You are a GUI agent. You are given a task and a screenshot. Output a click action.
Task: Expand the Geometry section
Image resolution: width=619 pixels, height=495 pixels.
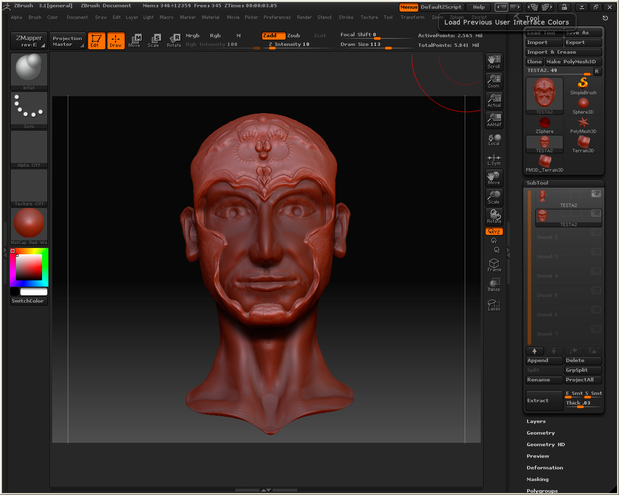[541, 433]
